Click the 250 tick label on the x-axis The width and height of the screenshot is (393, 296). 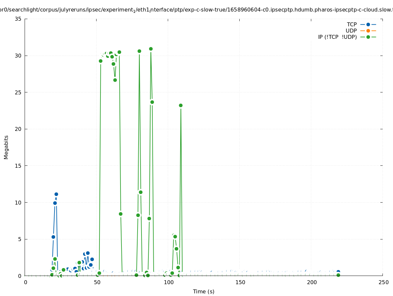383,282
